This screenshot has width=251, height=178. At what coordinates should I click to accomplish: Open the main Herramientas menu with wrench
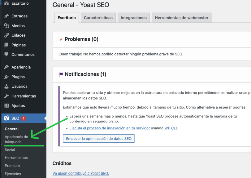[24, 96]
